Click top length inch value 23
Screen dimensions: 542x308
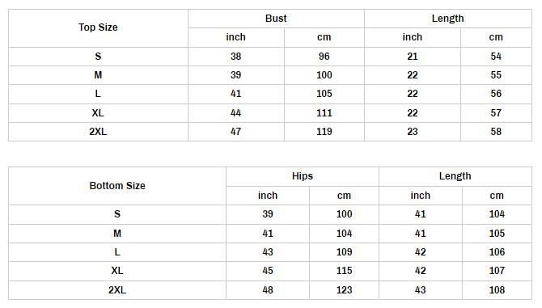[413, 132]
